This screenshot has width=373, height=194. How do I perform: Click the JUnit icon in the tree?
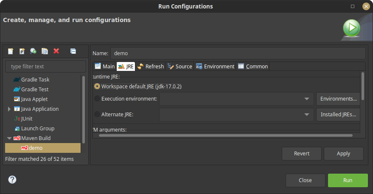[17, 118]
